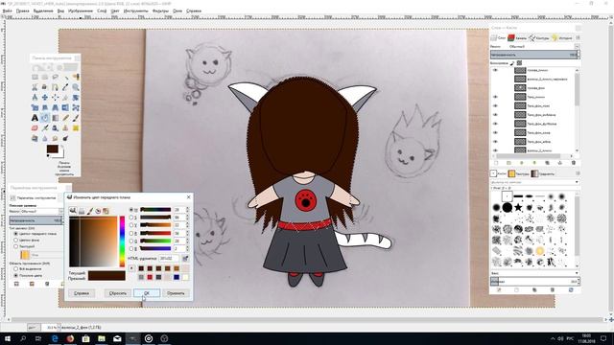The width and height of the screenshot is (614, 345).
Task: Duplicate the layer using Layers panel icon
Action: tap(548, 163)
